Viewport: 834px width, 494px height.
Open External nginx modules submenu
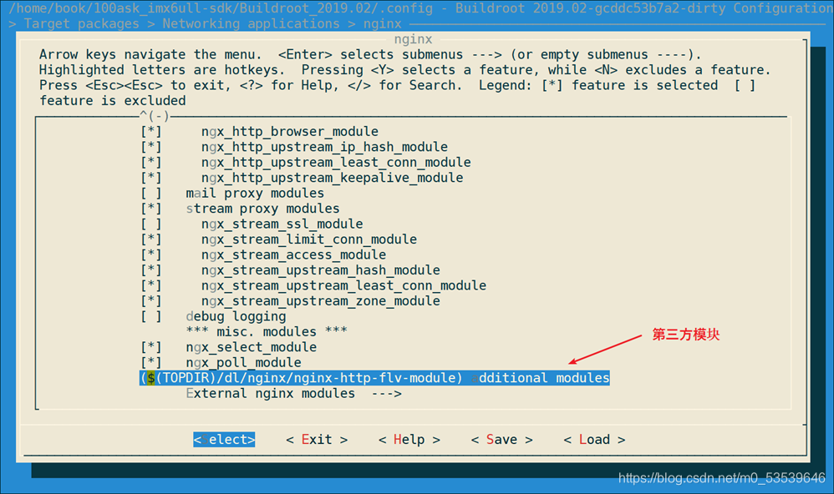click(x=293, y=393)
